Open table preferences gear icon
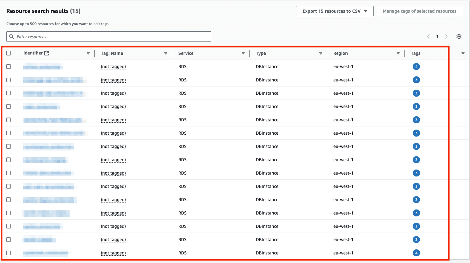The image size is (470, 263). pyautogui.click(x=459, y=36)
